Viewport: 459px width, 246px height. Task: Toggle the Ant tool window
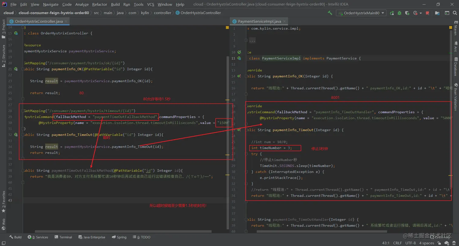(456, 47)
